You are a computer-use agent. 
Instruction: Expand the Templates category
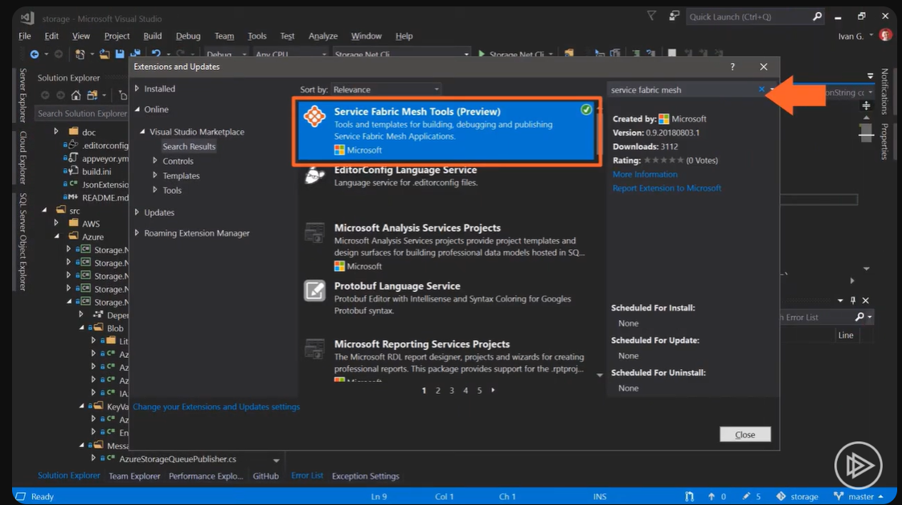[x=154, y=175]
